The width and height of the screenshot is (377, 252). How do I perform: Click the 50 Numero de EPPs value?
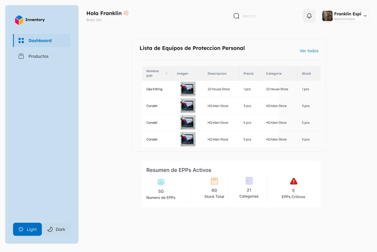(x=161, y=191)
